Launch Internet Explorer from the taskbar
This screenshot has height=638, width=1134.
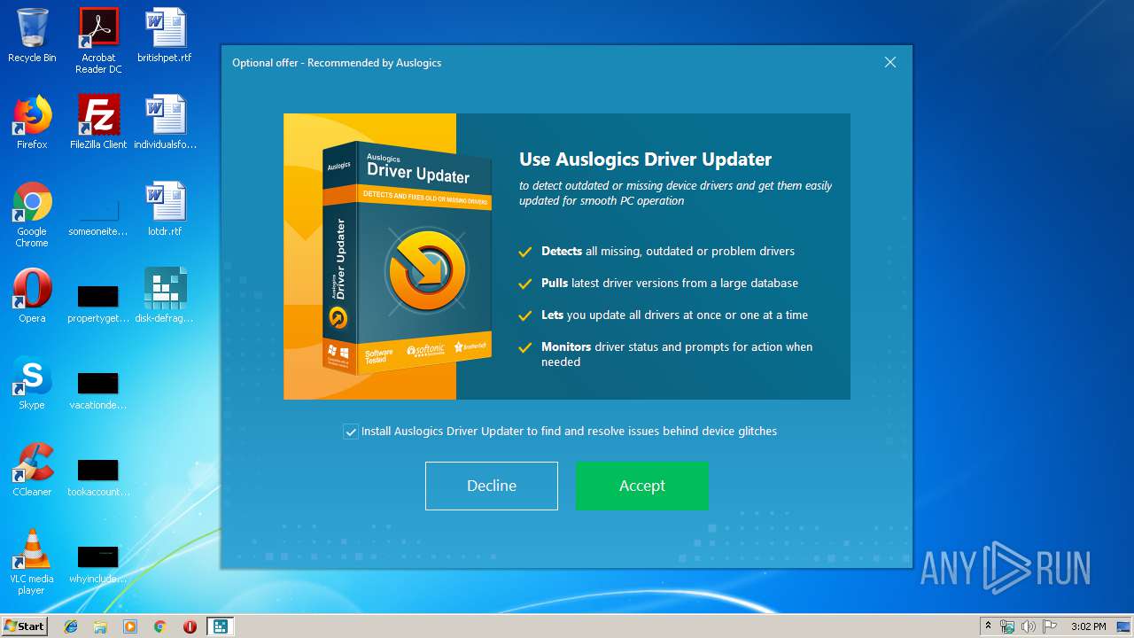71,626
